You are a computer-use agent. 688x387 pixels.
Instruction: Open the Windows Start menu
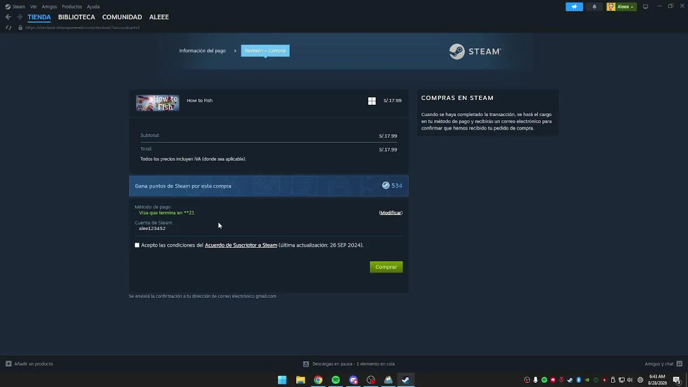282,380
